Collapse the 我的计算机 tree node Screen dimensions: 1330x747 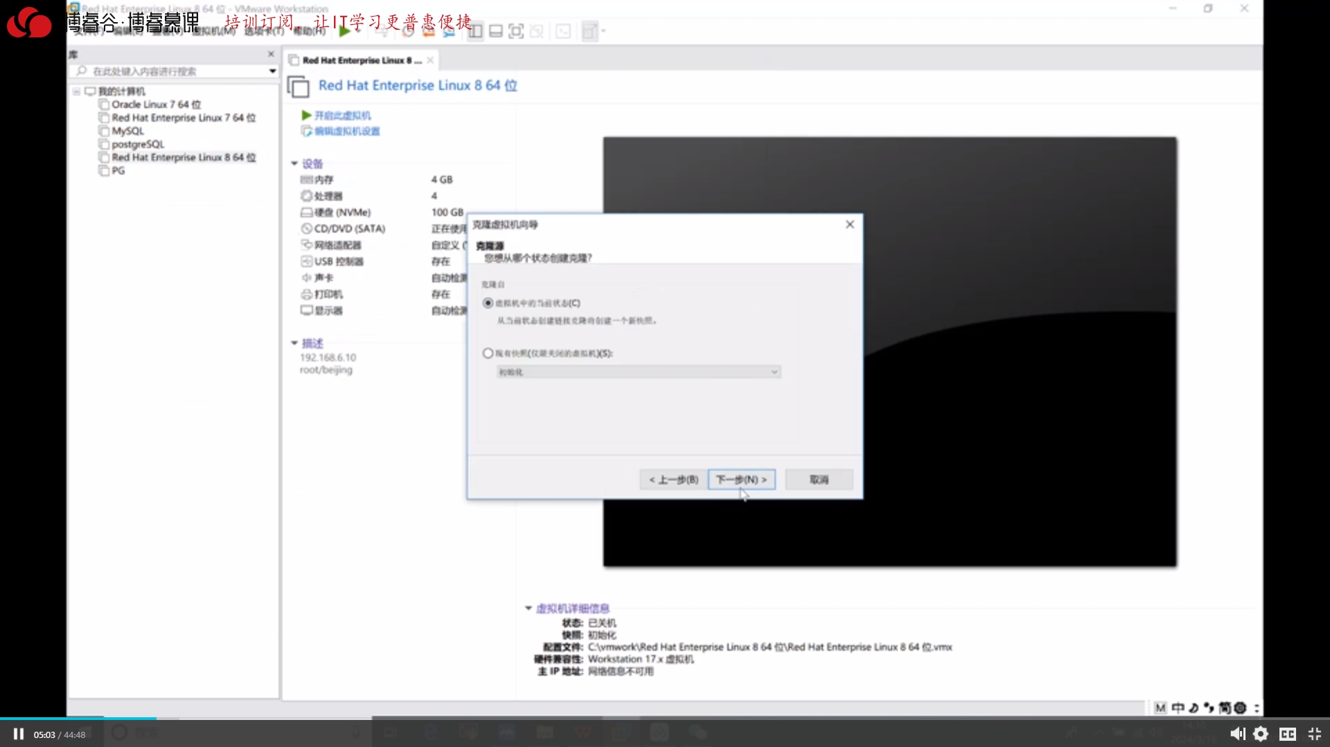tap(76, 91)
